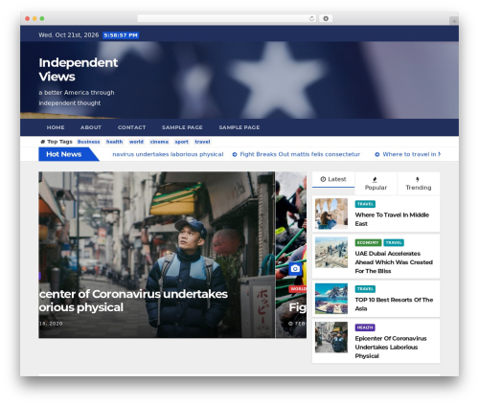Select the world tag
Image resolution: width=479 pixels, height=405 pixels.
(x=136, y=142)
